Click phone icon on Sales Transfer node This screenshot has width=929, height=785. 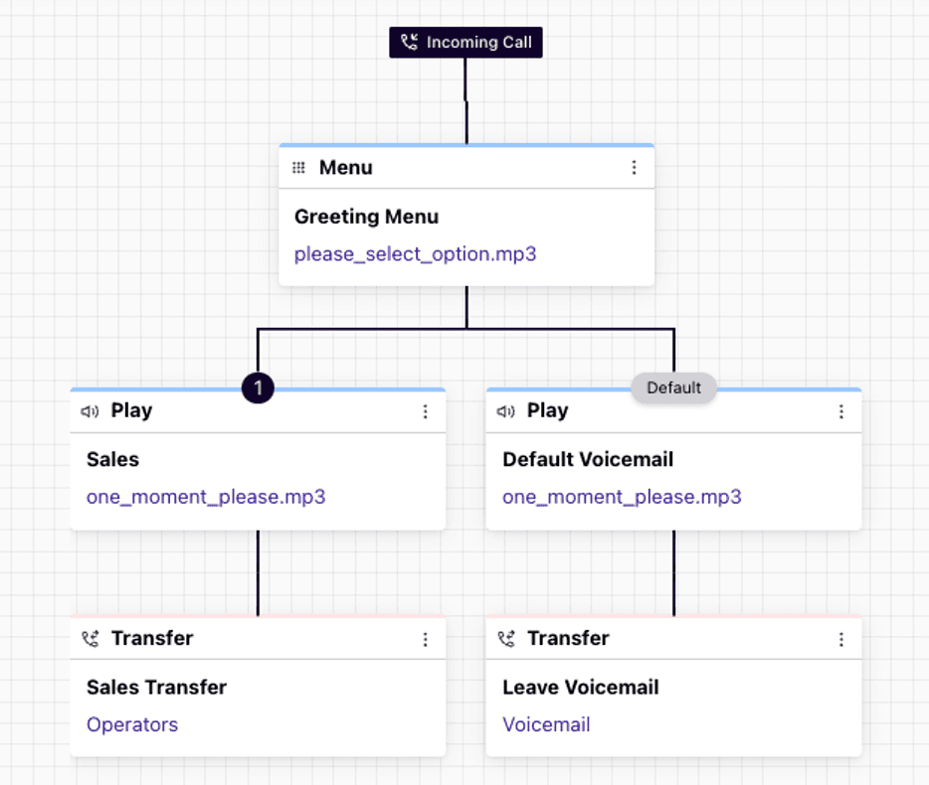tap(91, 639)
